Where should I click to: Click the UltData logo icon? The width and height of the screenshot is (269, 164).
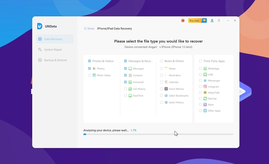tap(40, 26)
